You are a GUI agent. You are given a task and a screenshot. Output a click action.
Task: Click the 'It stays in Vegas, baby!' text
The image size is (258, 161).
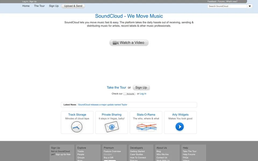112,118
